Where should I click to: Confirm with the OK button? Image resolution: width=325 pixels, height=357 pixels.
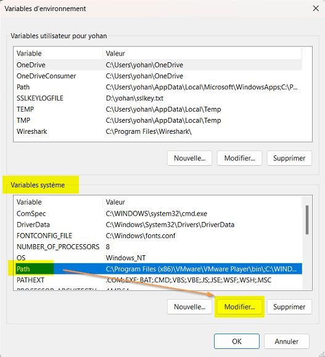(x=237, y=342)
